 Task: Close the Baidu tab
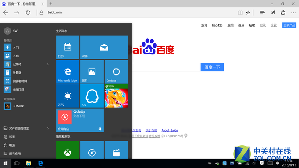[43, 4]
